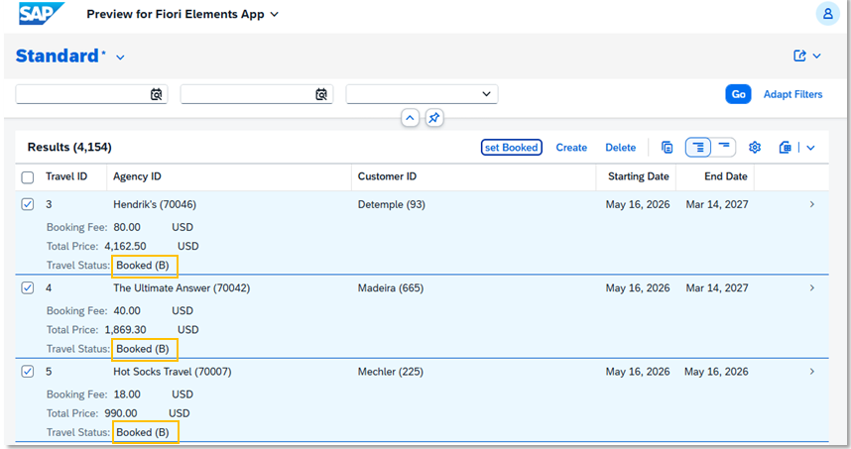Click customer Mechler (225)
Screen dimensions: 851x449
click(x=390, y=372)
